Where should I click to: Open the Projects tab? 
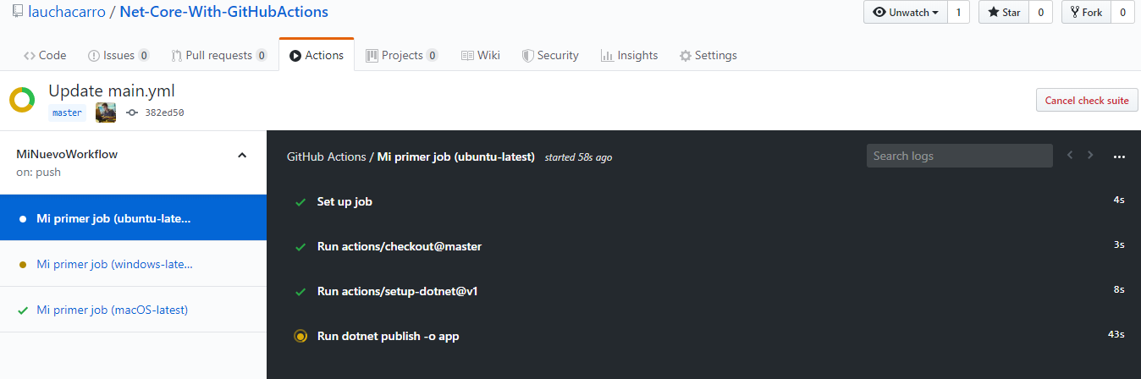[402, 55]
